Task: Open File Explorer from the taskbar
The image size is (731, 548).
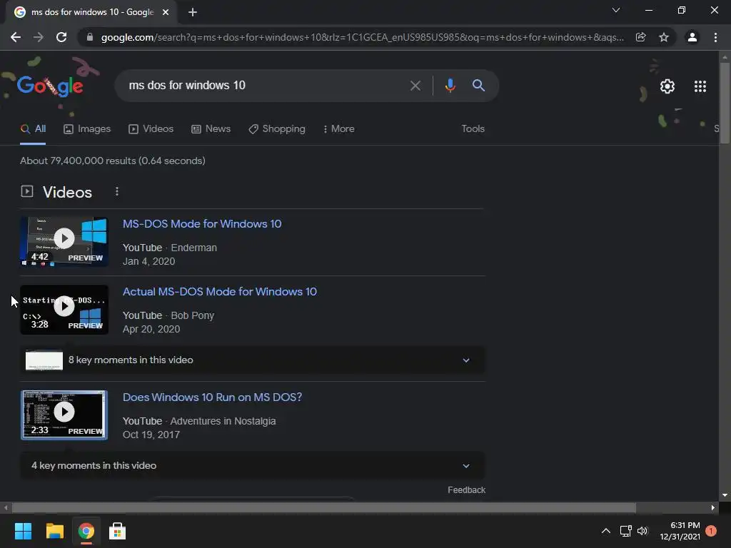Action: [x=54, y=531]
